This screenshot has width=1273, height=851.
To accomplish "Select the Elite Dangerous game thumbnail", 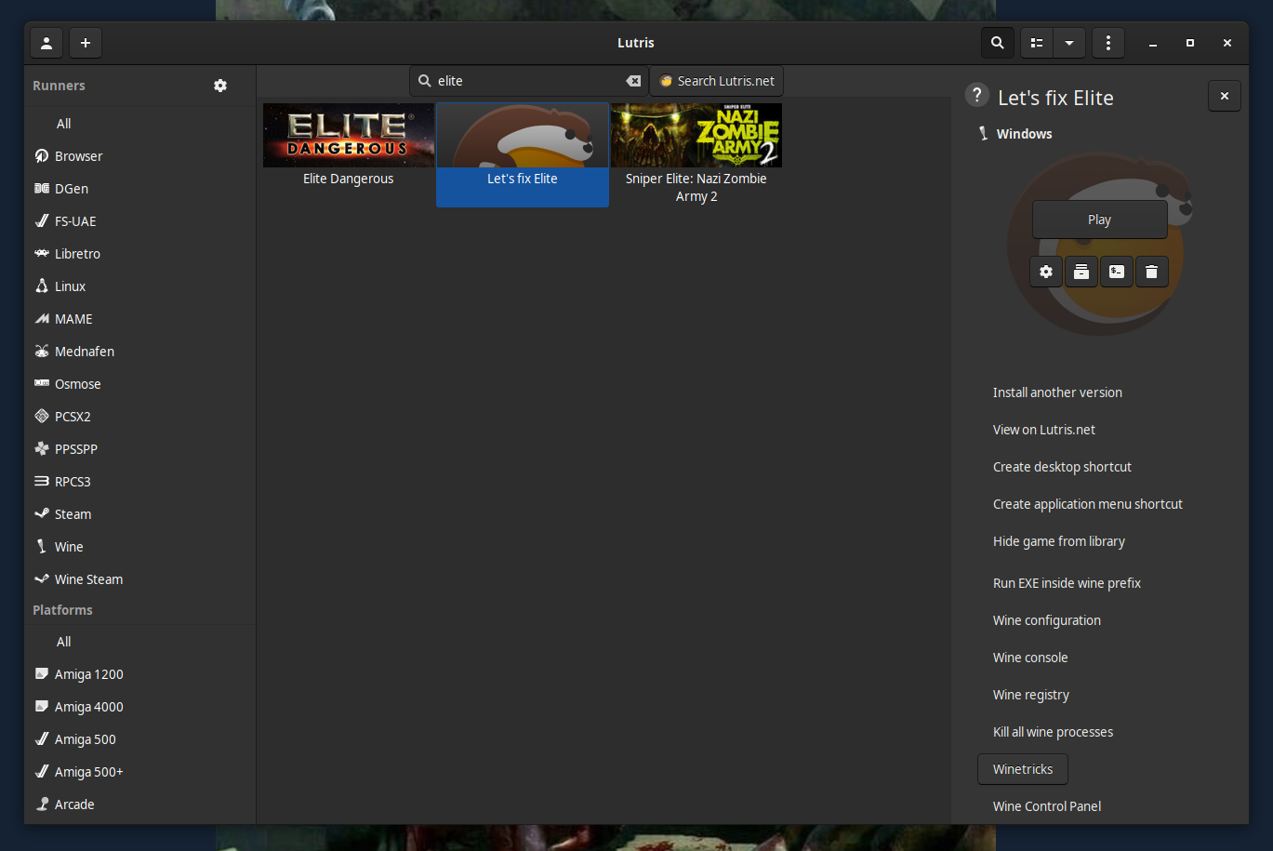I will coord(349,135).
